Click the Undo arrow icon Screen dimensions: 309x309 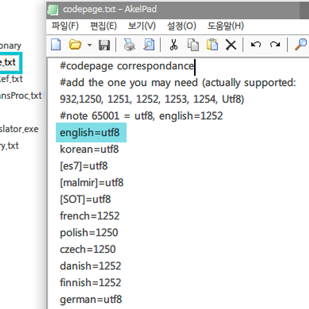[256, 44]
